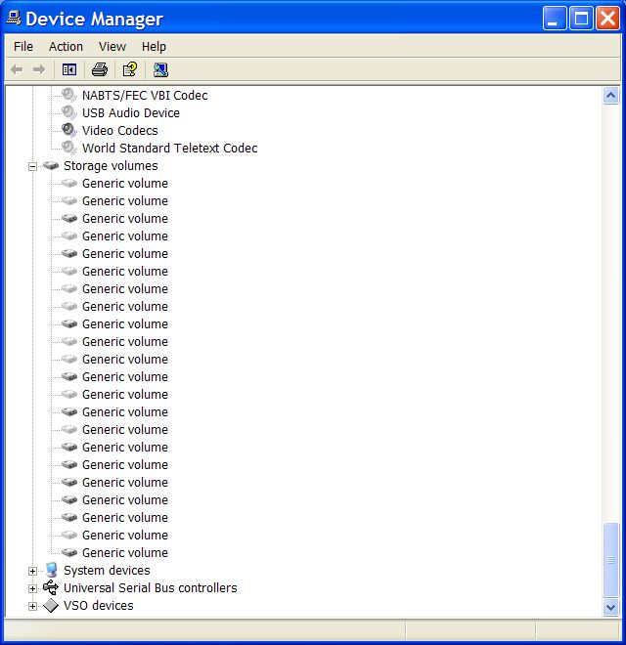Close the Device Manager window
Screen dimensions: 626x645
click(x=607, y=19)
